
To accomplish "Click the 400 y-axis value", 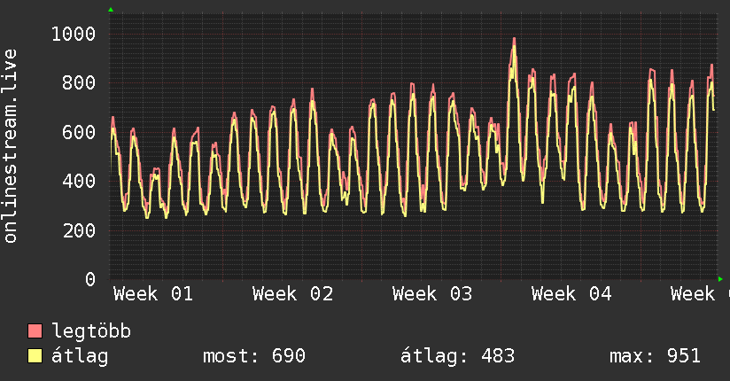I will click(79, 182).
